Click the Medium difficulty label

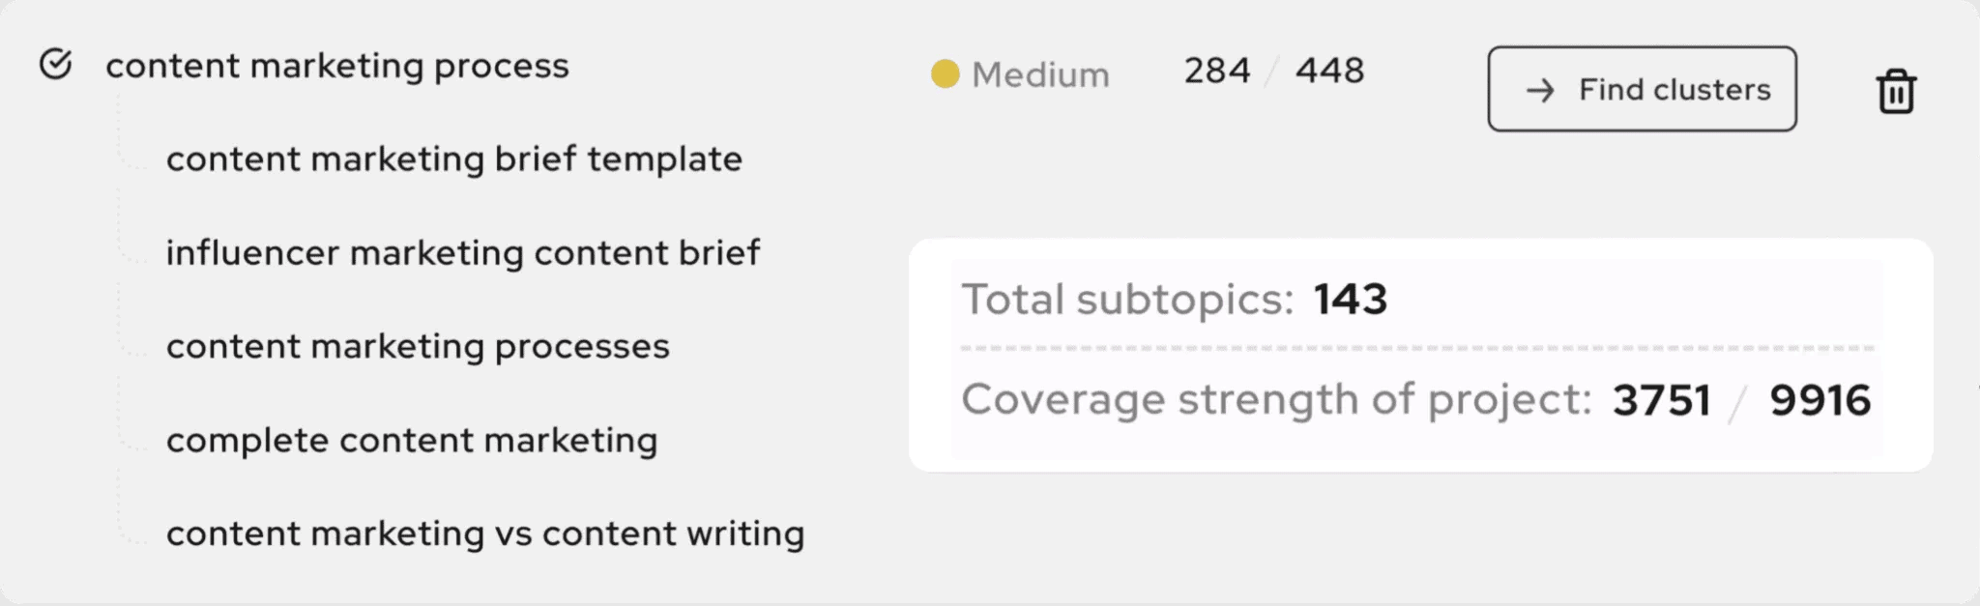click(x=1040, y=74)
